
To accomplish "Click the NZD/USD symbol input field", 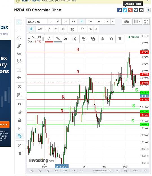I will [37, 22].
